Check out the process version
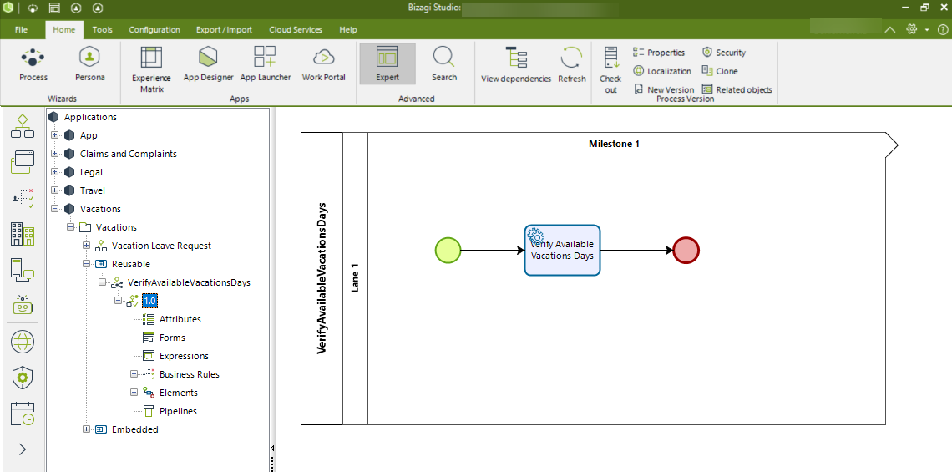The image size is (952, 472). click(610, 70)
